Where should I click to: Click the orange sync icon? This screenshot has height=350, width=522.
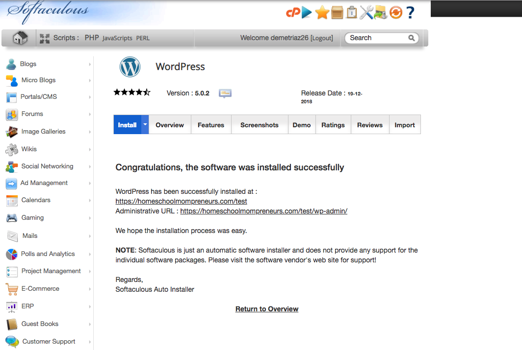point(395,13)
